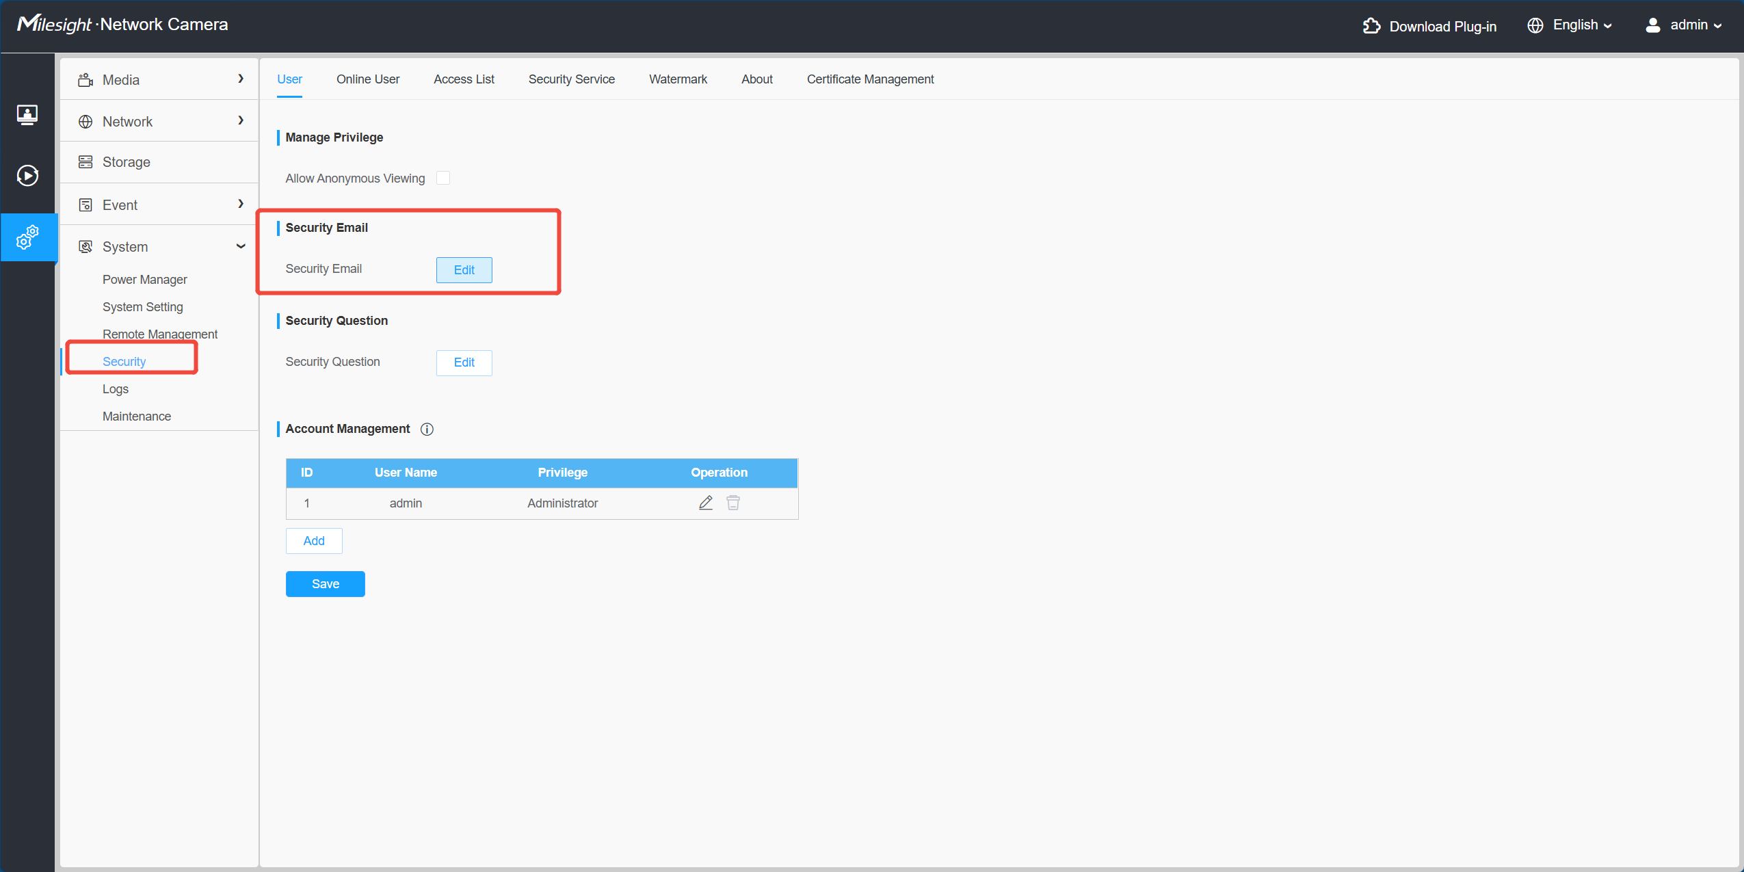Click the Storage menu label
This screenshot has height=872, width=1744.
pyautogui.click(x=127, y=162)
